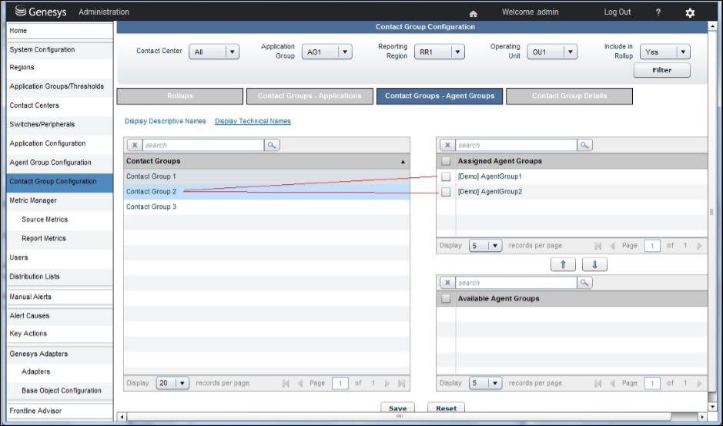Click the Home icon in top bar
Viewport: 723px width, 426px height.
tap(473, 13)
